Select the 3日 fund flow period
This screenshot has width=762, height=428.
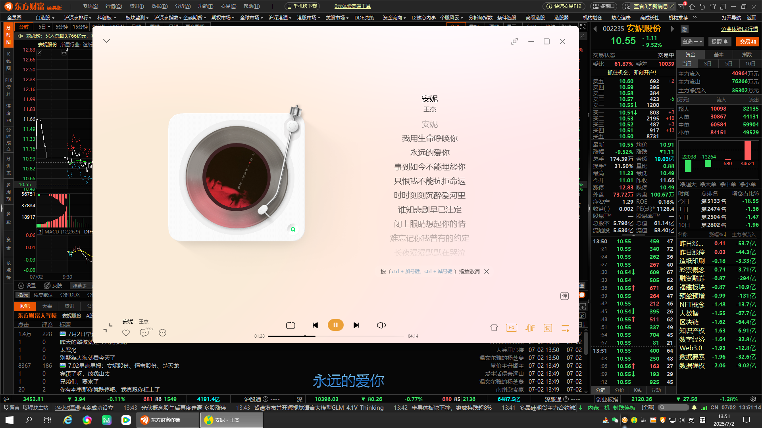point(708,63)
